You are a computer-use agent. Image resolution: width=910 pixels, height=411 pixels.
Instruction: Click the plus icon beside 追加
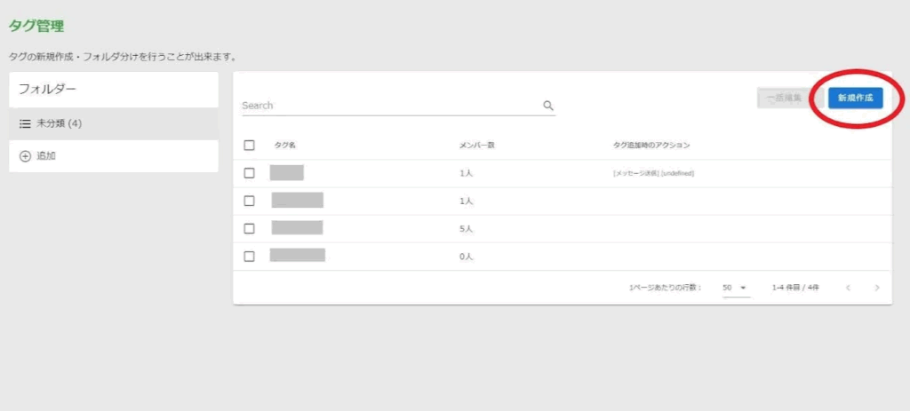[25, 156]
